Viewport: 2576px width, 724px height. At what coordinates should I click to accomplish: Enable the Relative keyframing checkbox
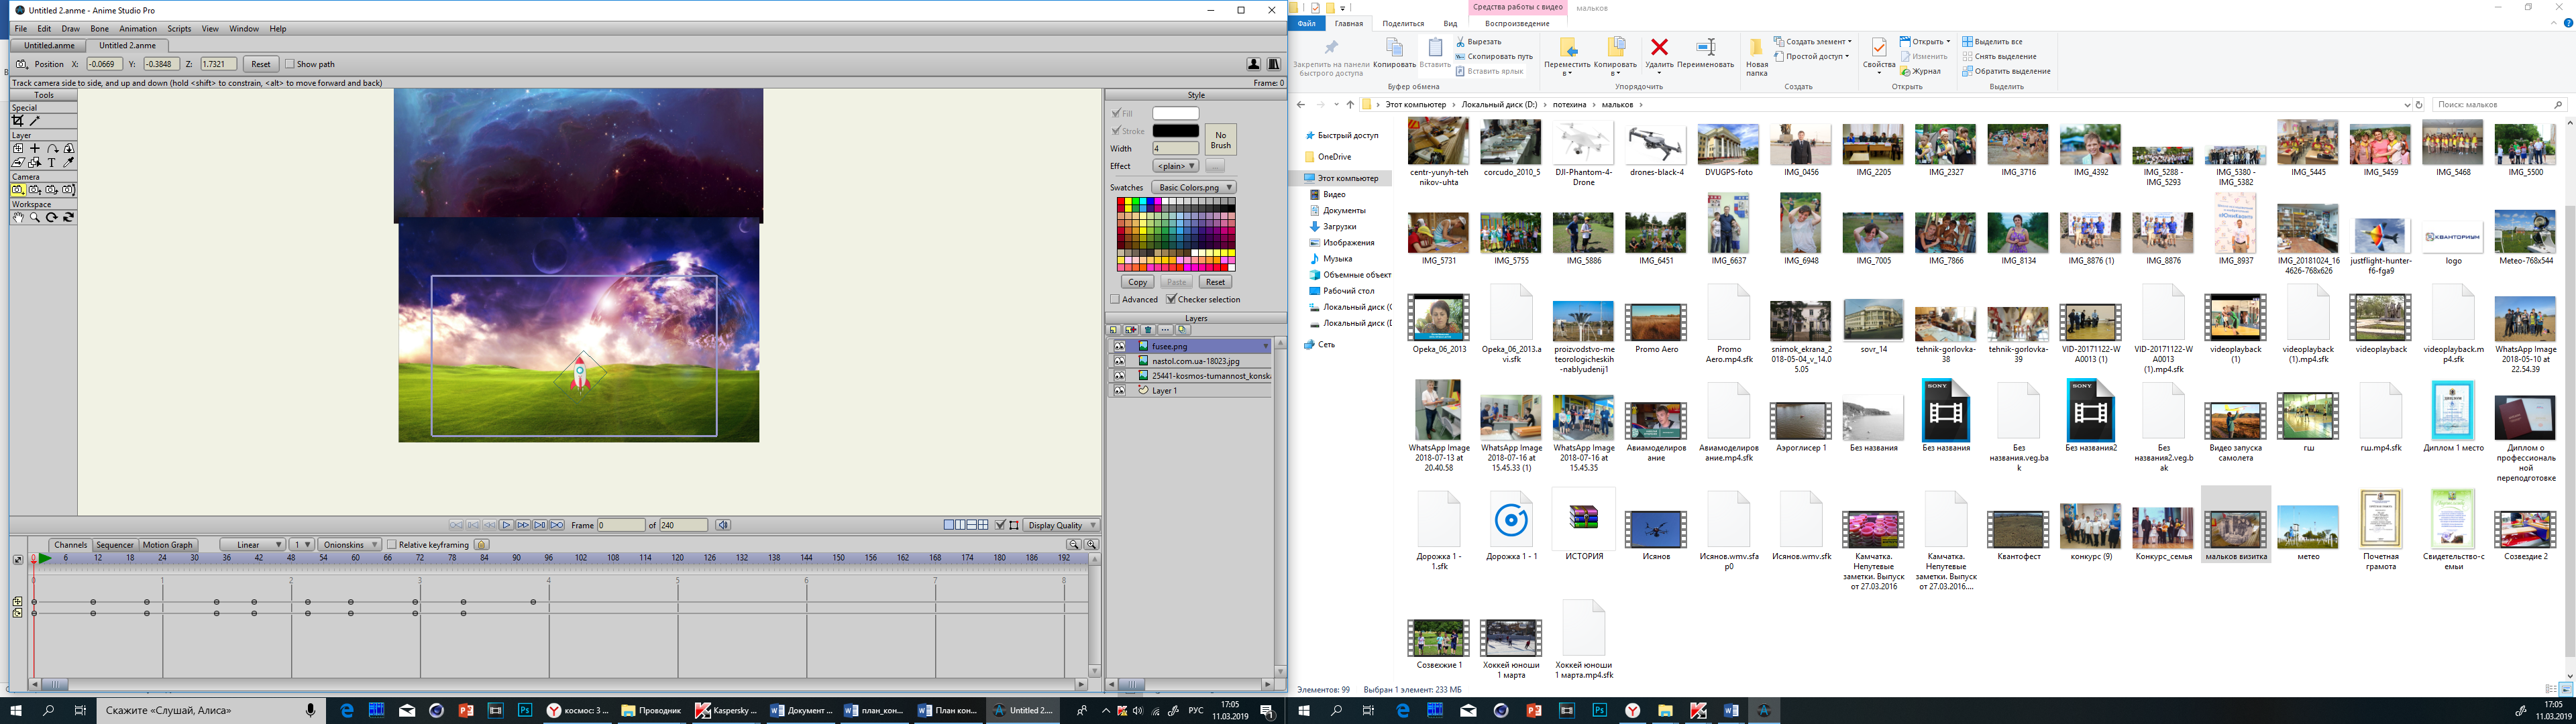392,544
